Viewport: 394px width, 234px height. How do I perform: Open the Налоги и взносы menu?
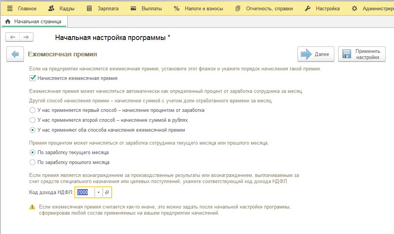point(204,8)
